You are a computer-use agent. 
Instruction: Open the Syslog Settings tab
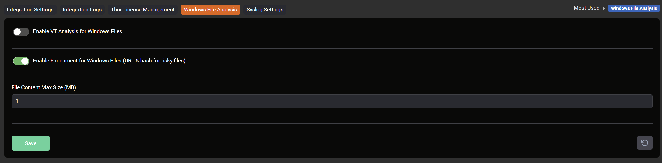coord(265,10)
